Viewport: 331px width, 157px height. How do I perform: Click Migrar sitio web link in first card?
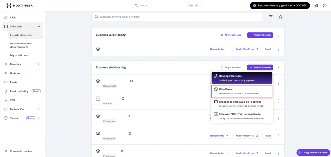click(231, 35)
